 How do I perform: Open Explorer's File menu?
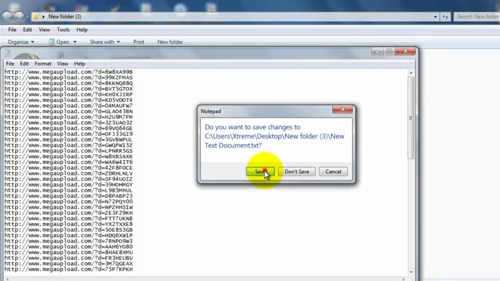pos(12,30)
